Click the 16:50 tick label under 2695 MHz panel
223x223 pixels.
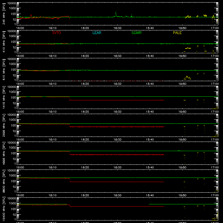[x=182, y=140]
